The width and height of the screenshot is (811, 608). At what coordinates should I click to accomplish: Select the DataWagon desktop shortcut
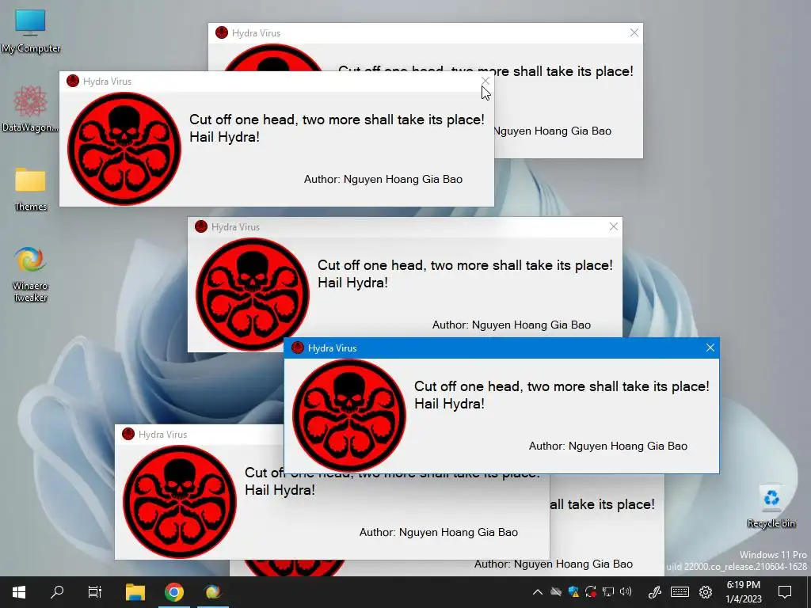(x=30, y=109)
